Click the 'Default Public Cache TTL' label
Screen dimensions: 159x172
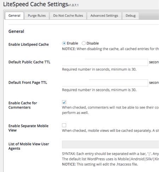29,62
